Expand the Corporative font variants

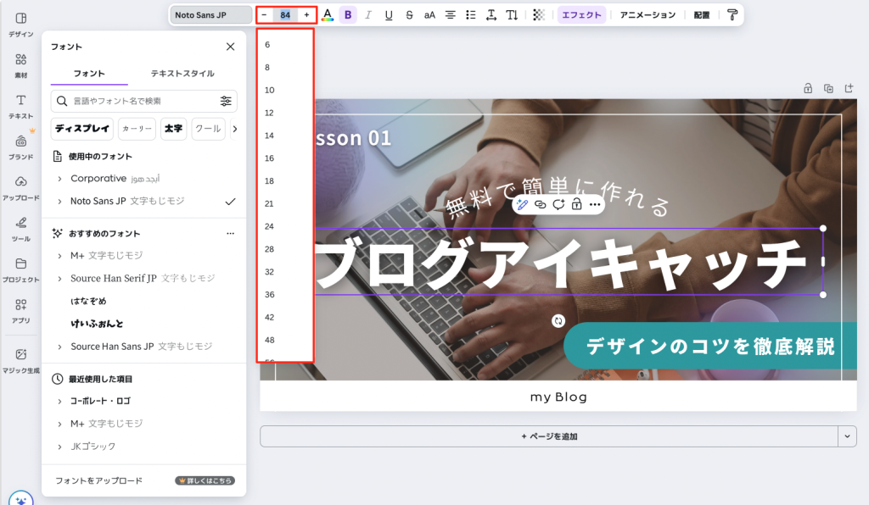pos(59,179)
